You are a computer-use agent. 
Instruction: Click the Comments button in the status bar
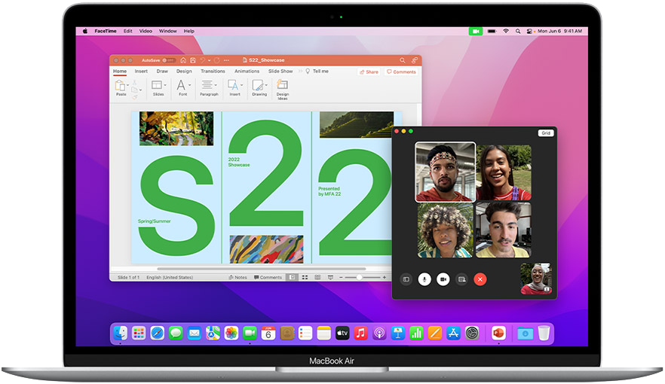[268, 277]
